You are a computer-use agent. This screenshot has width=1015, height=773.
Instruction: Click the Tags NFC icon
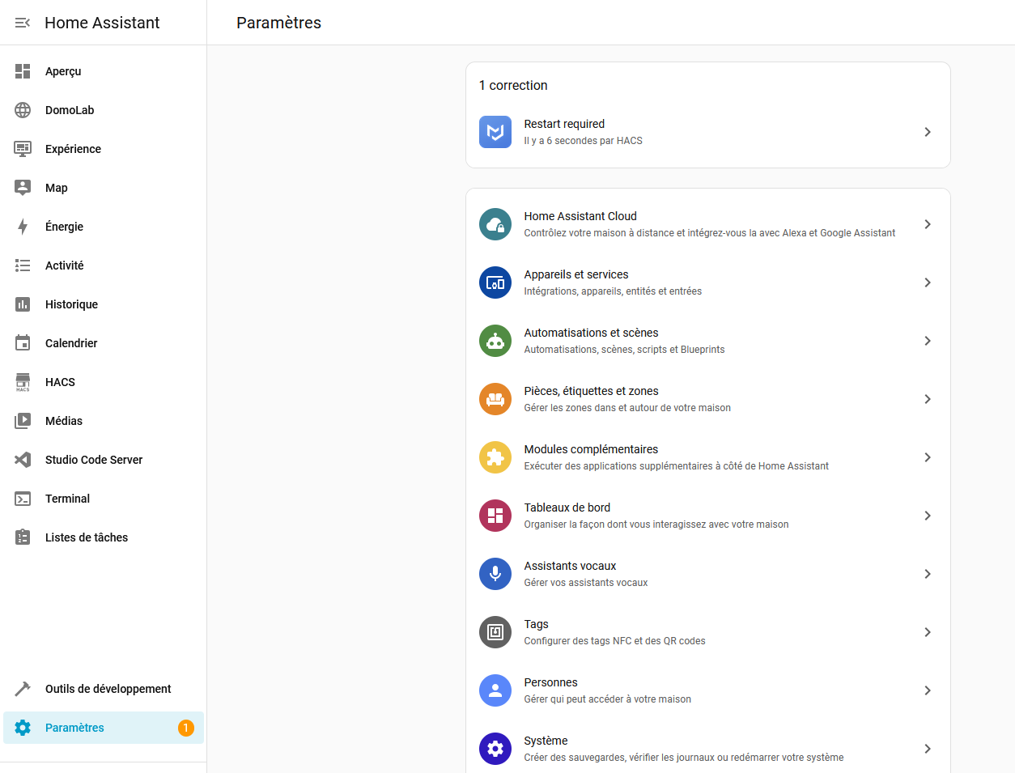(x=495, y=632)
